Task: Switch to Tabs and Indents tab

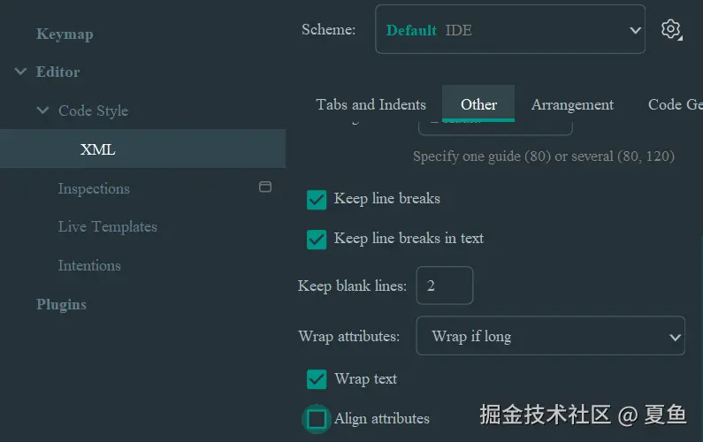Action: 371,104
